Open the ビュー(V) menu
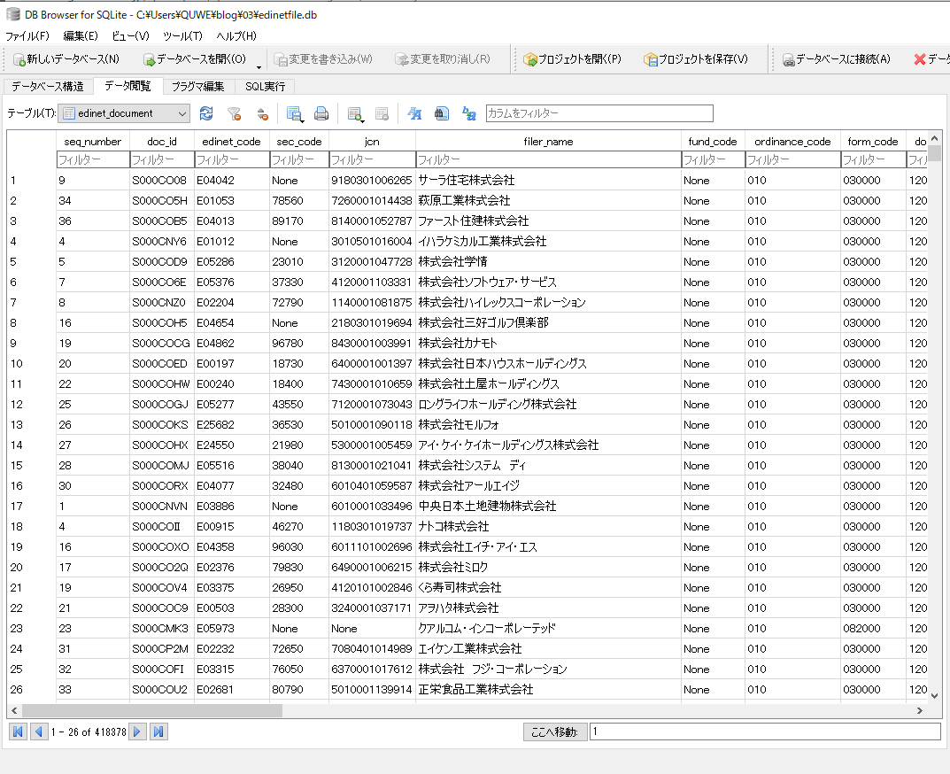Screen dimensions: 950x774 130,35
